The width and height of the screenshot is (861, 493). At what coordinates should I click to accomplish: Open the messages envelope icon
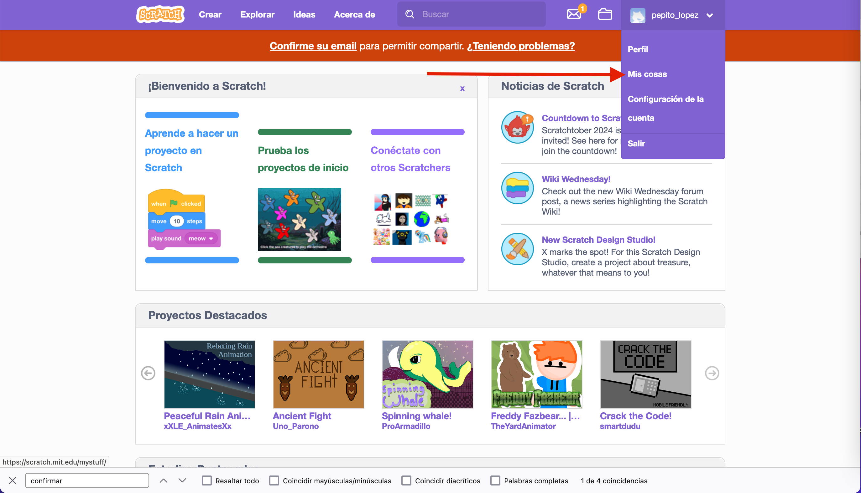573,15
